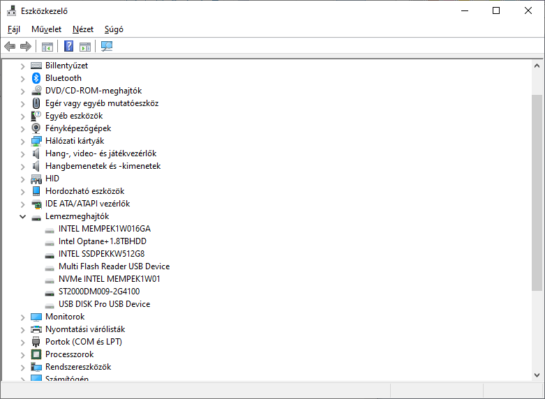Click the HID category icon

(36, 179)
